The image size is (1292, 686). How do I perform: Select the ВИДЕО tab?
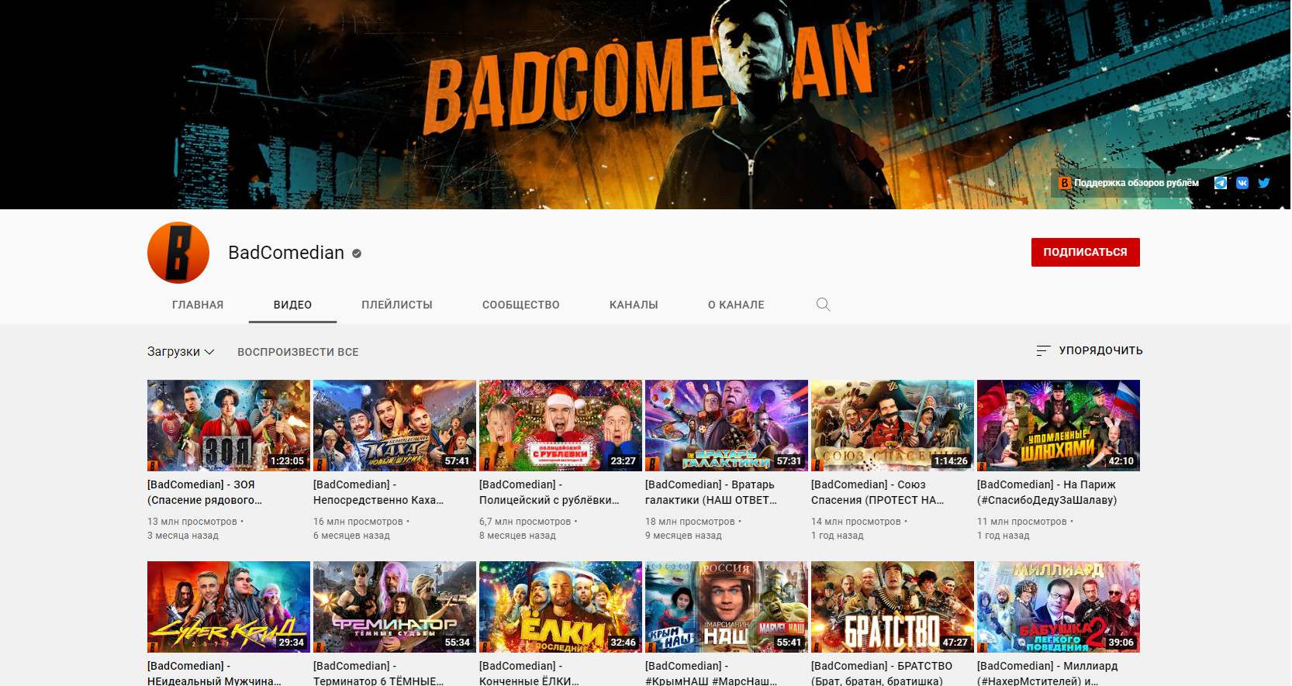point(292,305)
